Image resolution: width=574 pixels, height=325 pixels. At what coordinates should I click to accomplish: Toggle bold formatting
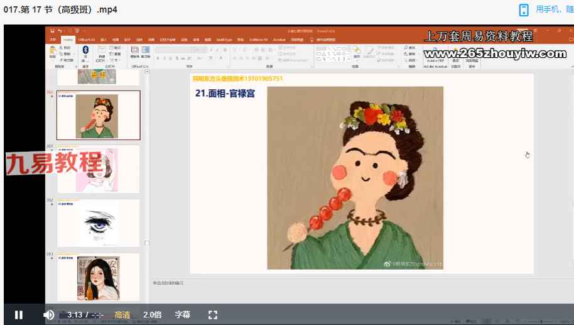coord(158,58)
